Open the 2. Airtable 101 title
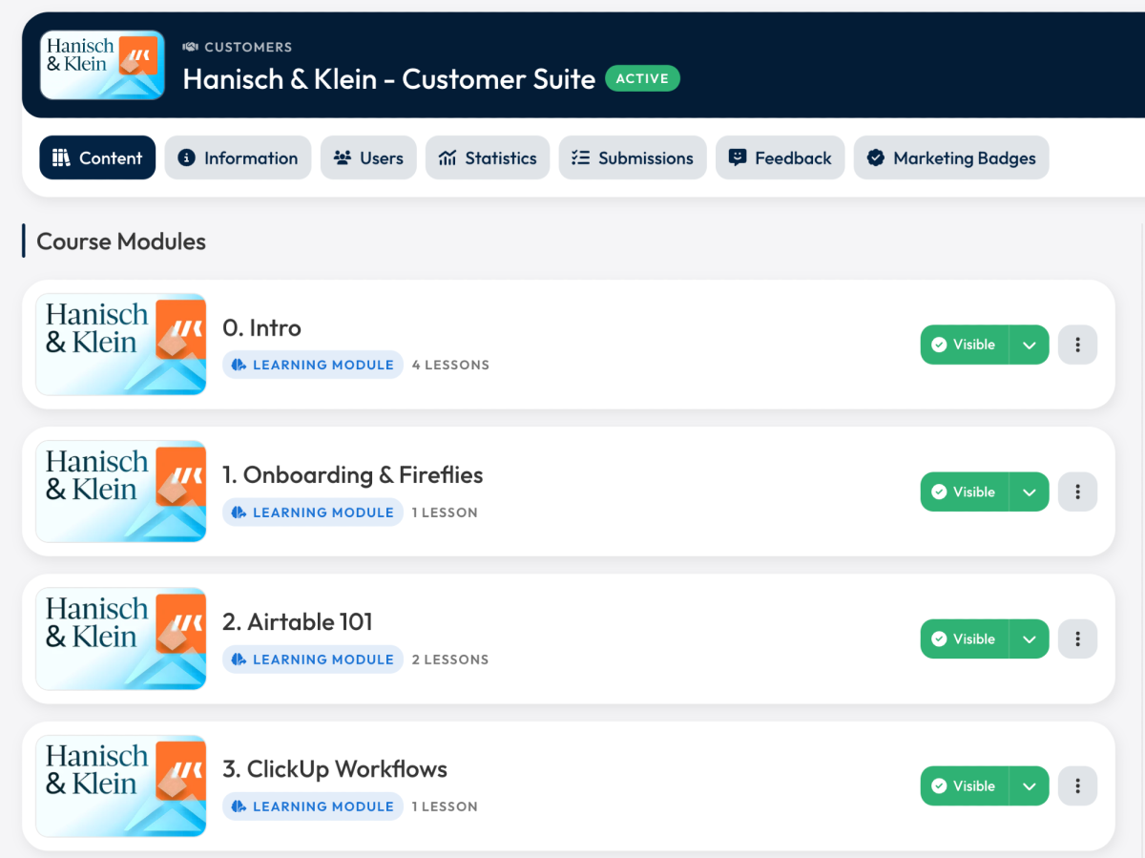 [x=298, y=622]
